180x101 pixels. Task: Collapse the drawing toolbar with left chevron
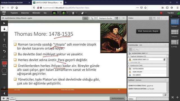(4, 93)
